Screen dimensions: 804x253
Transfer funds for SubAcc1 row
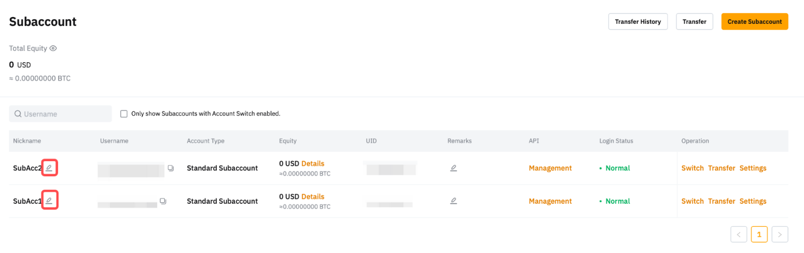(x=722, y=201)
